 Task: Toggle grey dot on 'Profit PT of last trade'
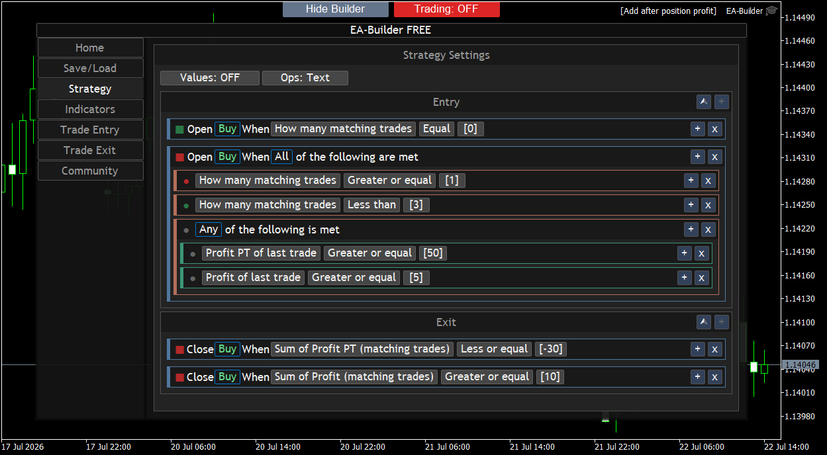(193, 254)
